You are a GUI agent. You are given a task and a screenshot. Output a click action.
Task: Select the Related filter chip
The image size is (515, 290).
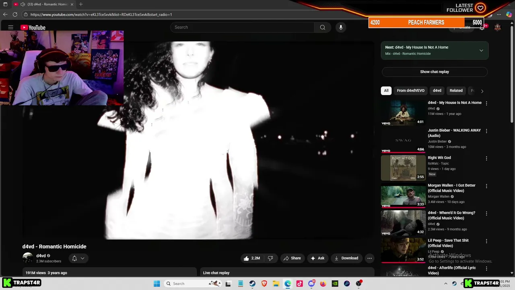456,91
